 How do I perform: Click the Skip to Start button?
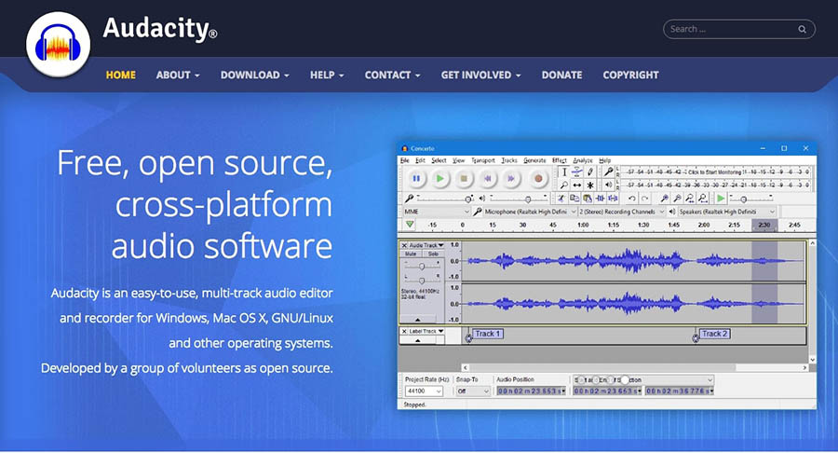(x=487, y=179)
